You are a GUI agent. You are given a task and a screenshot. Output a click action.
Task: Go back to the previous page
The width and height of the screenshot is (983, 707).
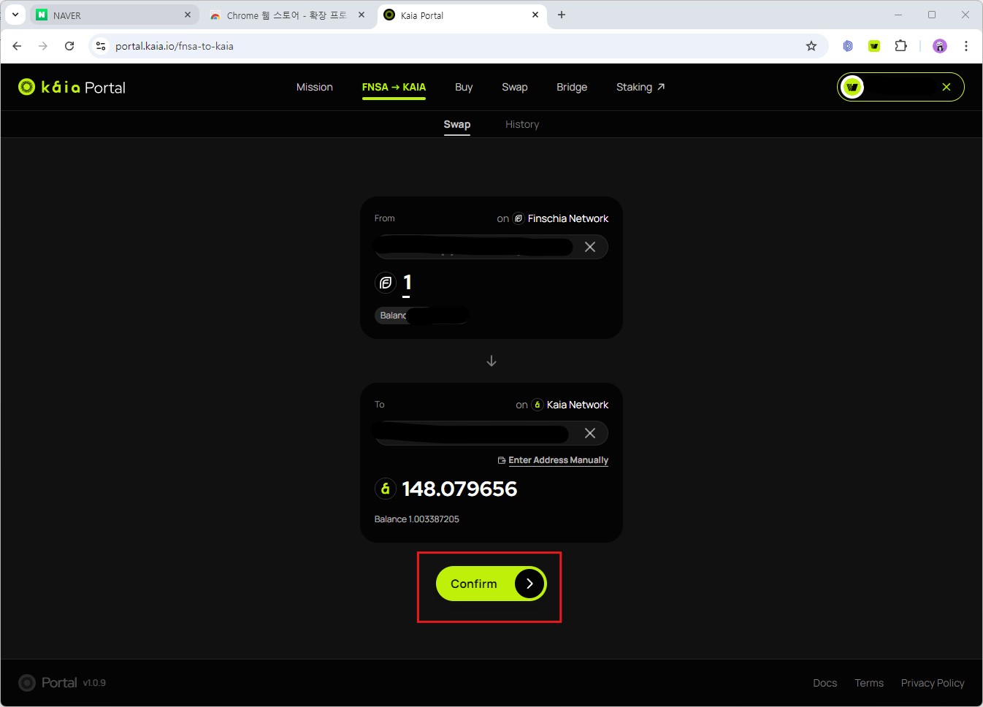pos(17,46)
